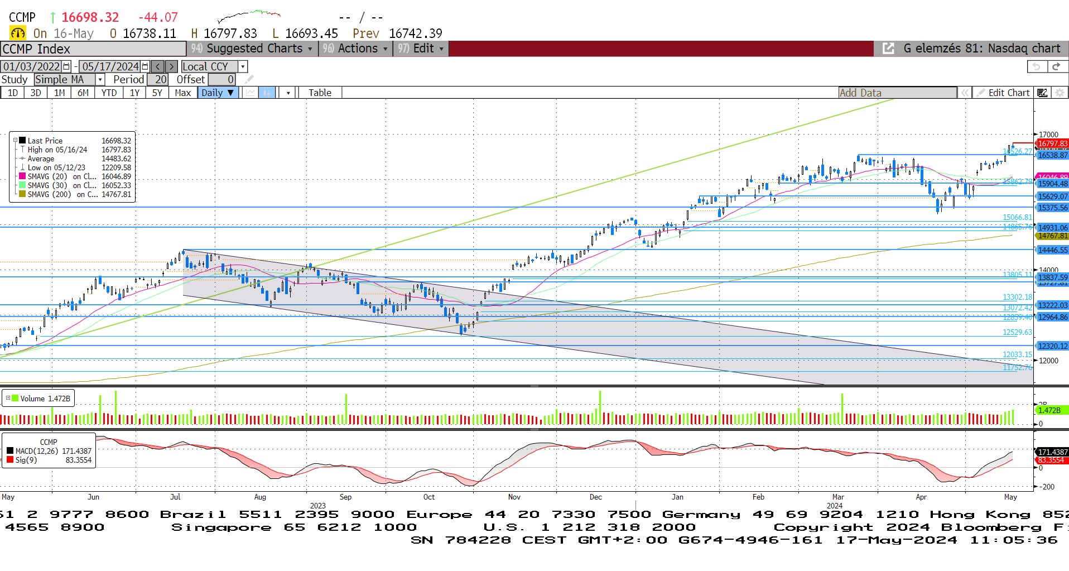Select the 5Y range tab
The height and width of the screenshot is (571, 1069).
point(157,93)
